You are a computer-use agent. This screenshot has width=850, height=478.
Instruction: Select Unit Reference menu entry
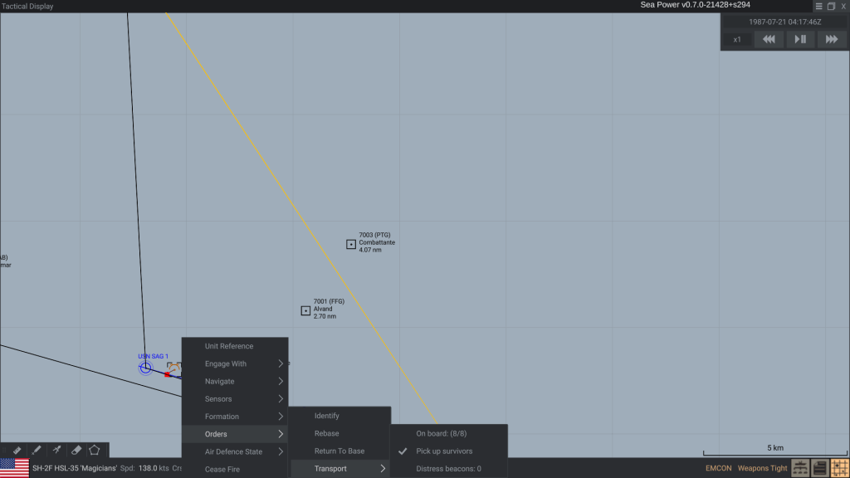[x=229, y=346]
